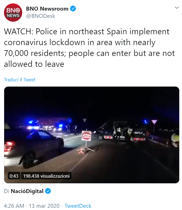Screen dimensions: 182x210
Task: Click the 198.438 visualizzazioni view counter
Action: 46,176
